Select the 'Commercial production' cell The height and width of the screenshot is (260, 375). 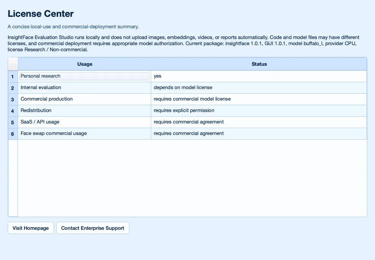coord(85,99)
